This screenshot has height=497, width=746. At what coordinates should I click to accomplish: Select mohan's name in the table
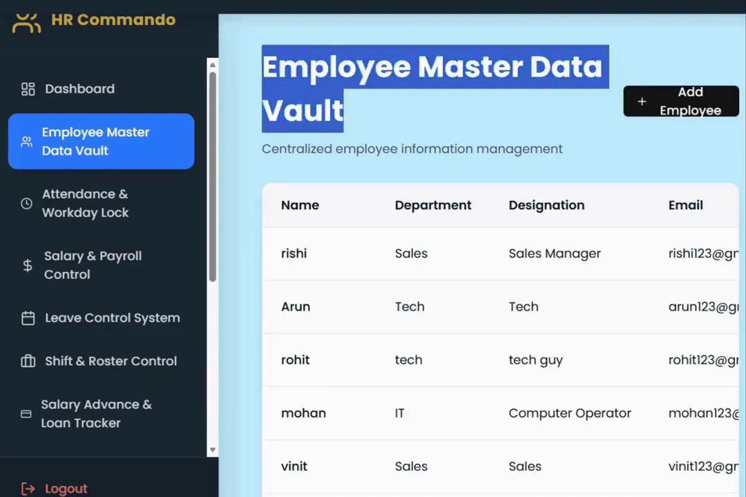(303, 413)
